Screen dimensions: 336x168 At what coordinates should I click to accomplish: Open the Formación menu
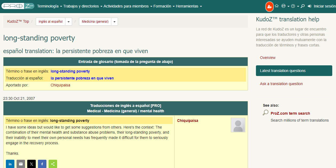(x=164, y=6)
